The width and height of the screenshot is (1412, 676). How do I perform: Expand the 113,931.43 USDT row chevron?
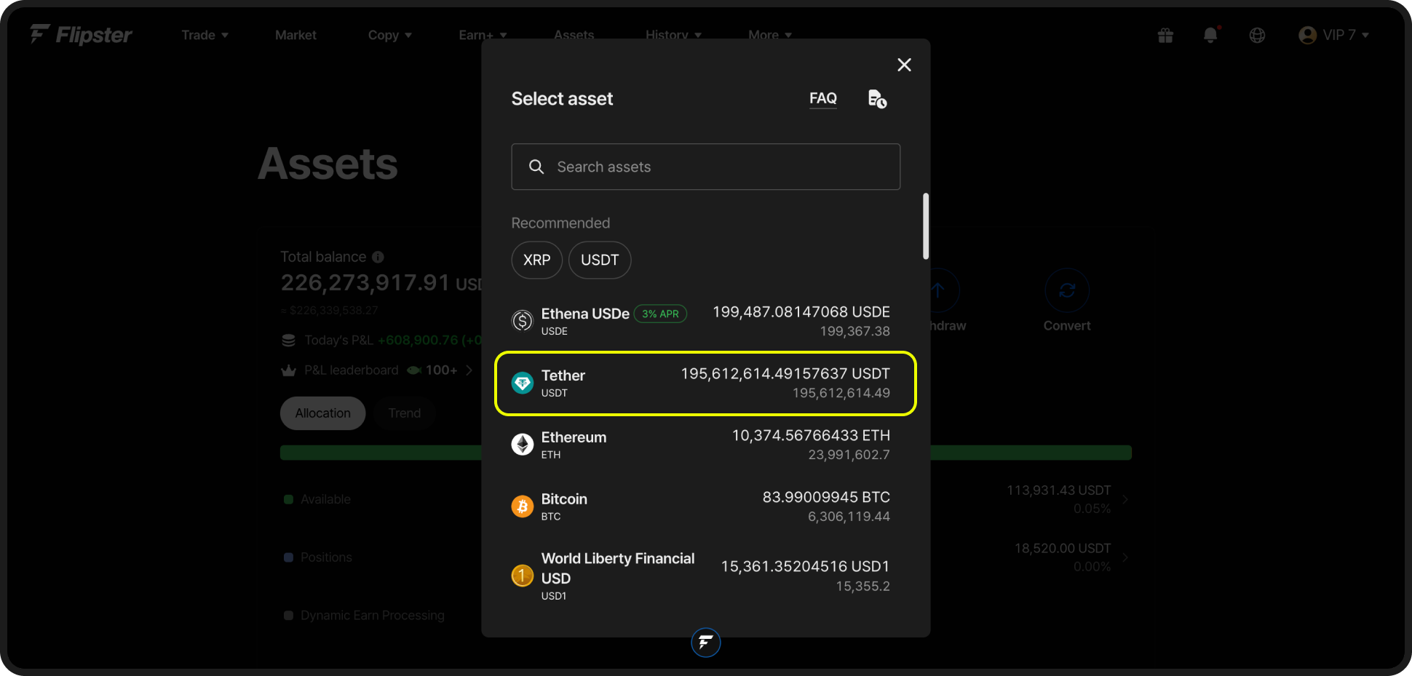1125,499
